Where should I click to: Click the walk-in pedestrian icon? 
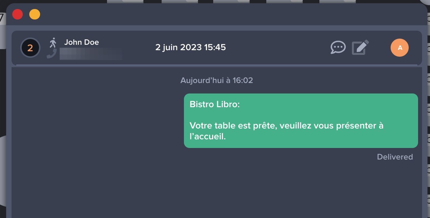click(53, 43)
